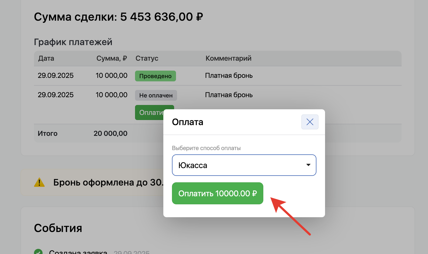Click the Сумма сделки heading
Viewport: 428px width, 254px height.
tap(118, 17)
